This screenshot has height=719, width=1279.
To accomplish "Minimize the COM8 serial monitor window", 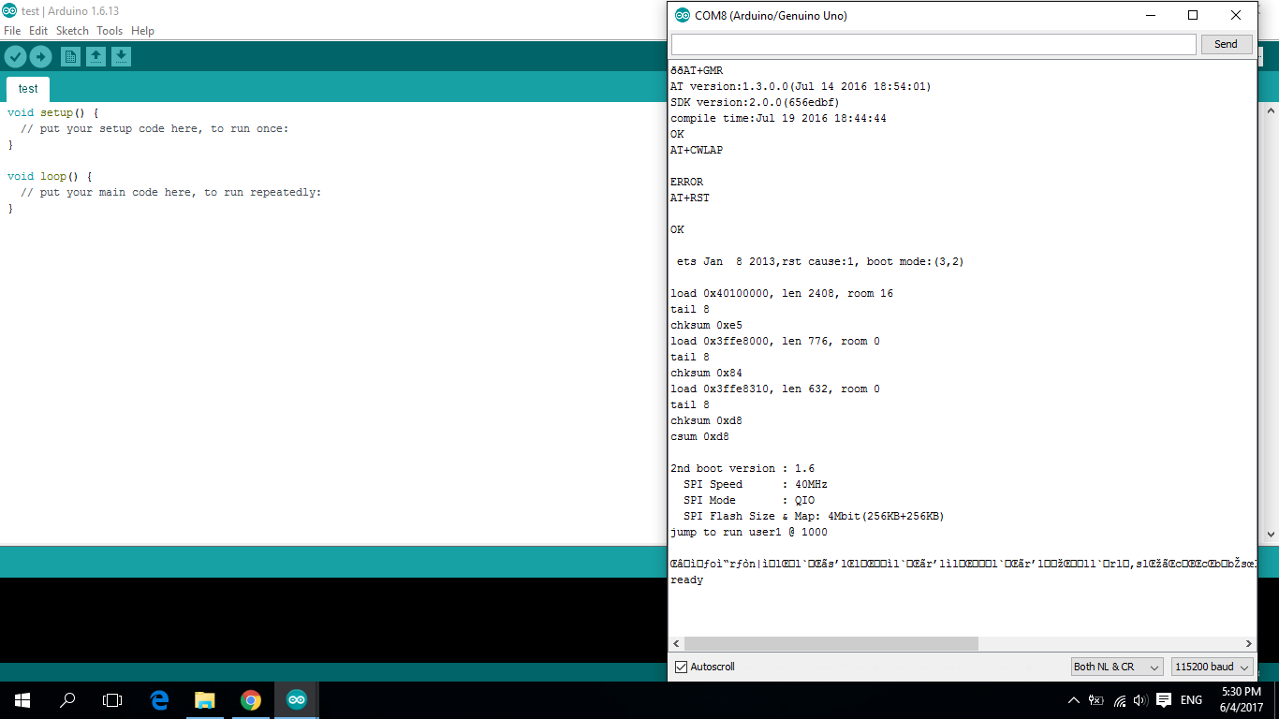I will (x=1150, y=15).
